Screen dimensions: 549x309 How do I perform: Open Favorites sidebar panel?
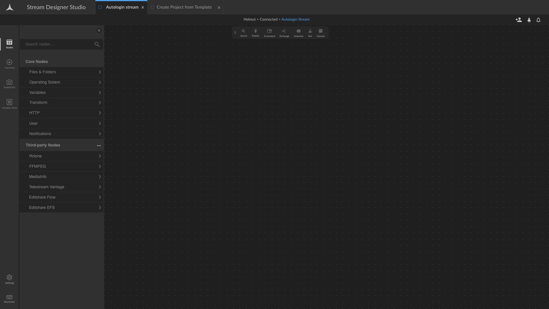point(9,64)
